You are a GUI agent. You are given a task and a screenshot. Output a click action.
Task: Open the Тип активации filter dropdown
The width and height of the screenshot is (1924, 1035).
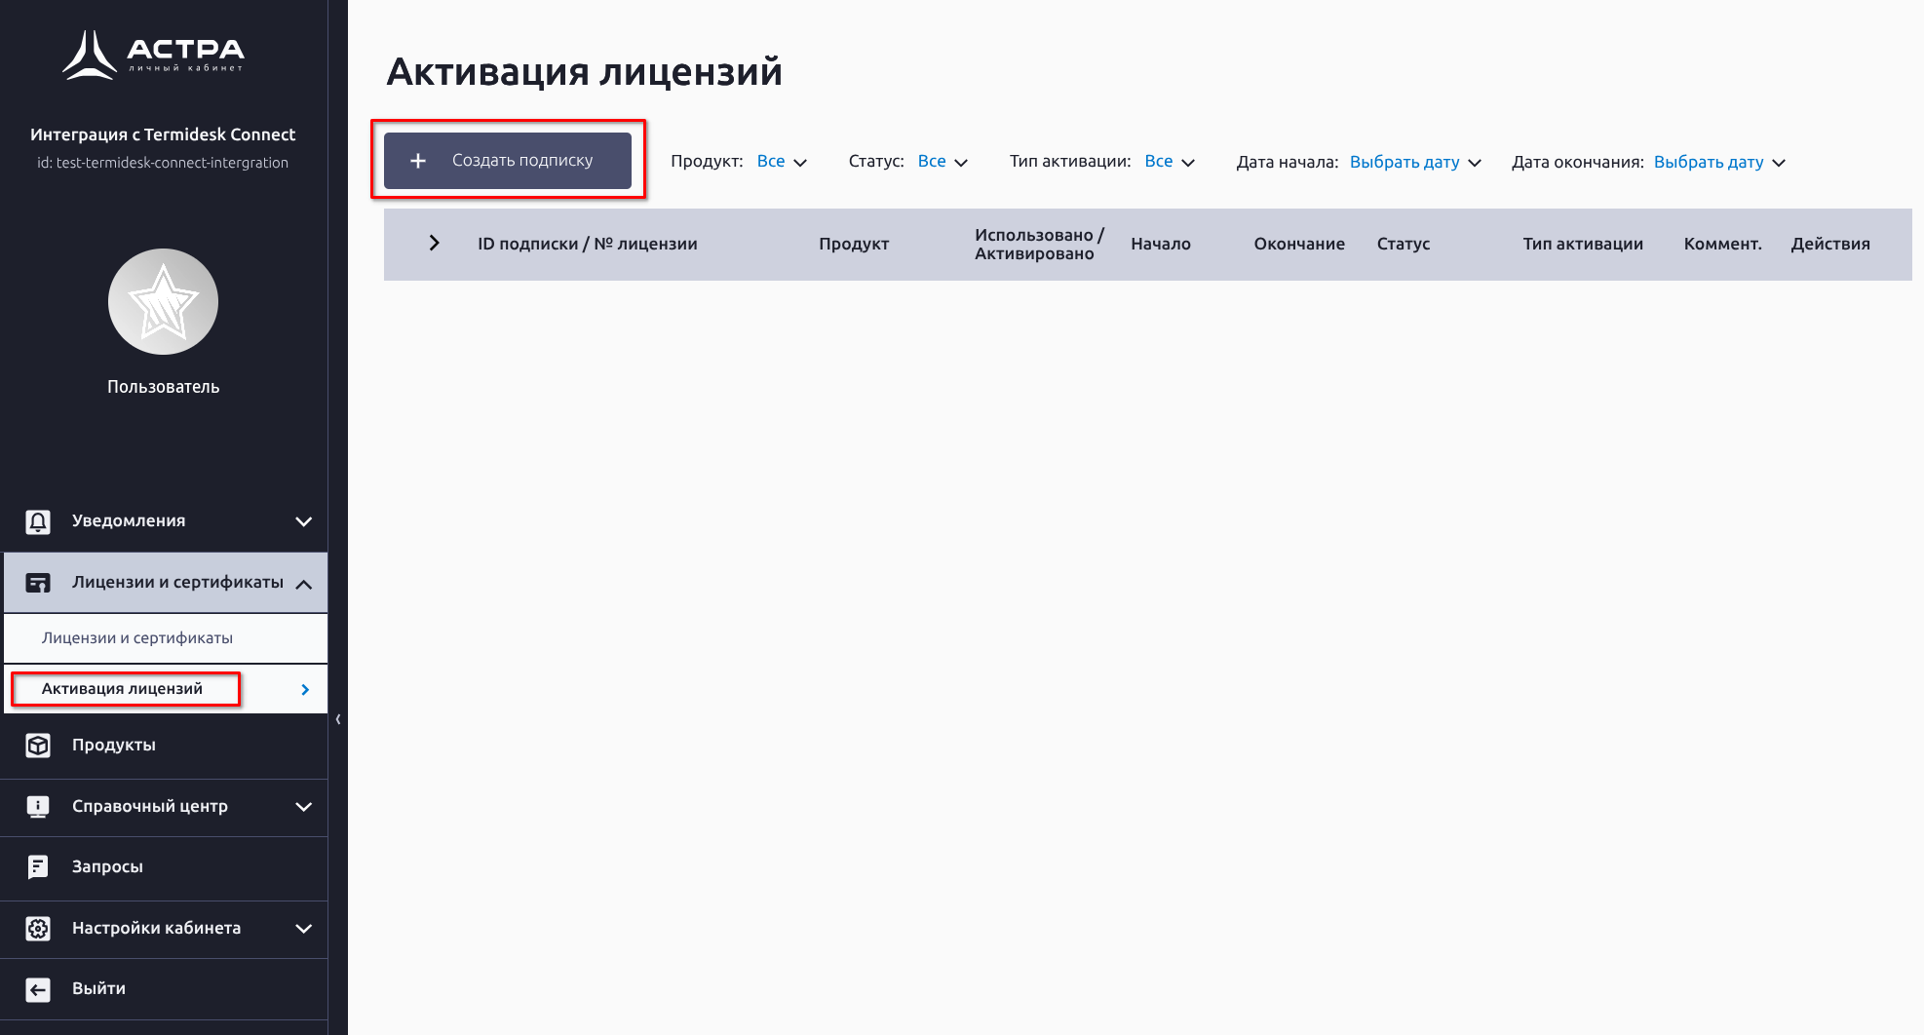pyautogui.click(x=1169, y=162)
